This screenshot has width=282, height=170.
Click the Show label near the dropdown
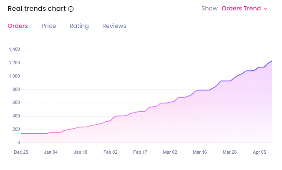[209, 8]
